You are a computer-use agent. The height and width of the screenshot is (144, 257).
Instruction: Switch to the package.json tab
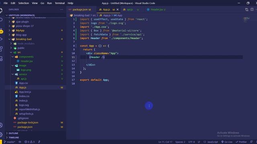80,10
